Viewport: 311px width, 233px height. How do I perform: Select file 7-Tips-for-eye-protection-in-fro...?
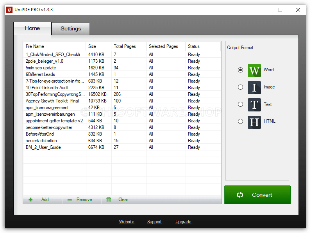click(55, 81)
